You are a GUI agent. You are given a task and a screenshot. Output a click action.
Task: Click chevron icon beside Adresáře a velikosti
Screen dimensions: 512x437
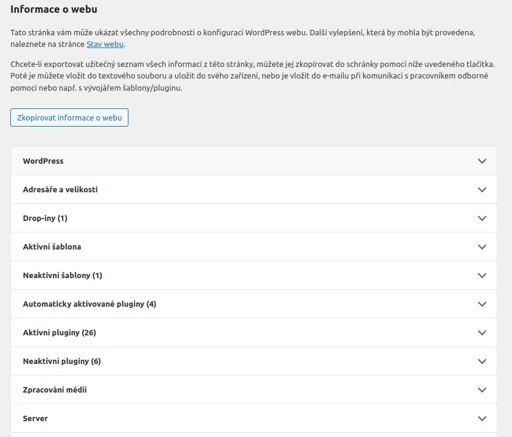click(482, 190)
